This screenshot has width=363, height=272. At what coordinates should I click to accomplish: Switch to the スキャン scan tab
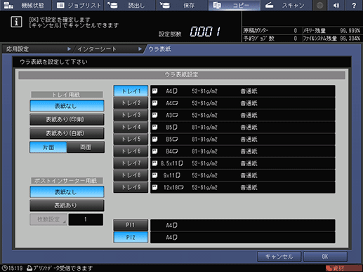click(286, 5)
